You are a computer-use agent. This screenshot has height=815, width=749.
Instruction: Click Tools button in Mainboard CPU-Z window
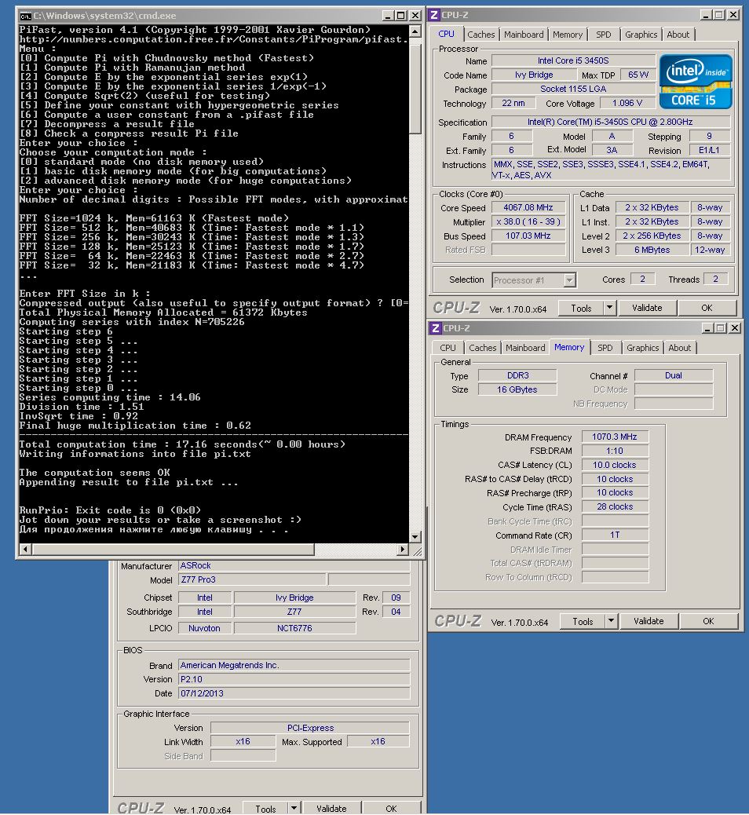pos(265,809)
